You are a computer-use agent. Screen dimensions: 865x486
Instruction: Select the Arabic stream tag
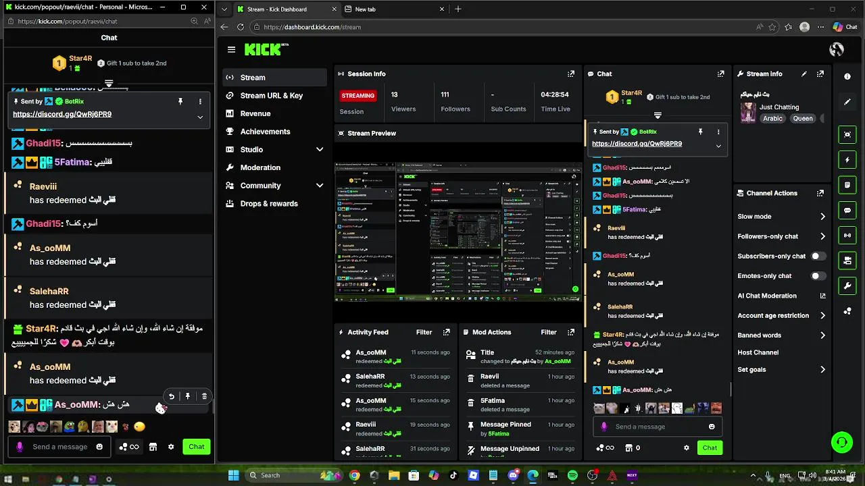pyautogui.click(x=772, y=118)
